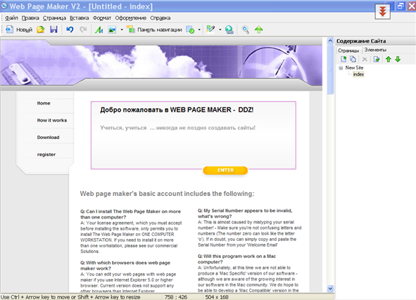Open the Вставка menu
Screen dimensions: 416x300
[79, 18]
